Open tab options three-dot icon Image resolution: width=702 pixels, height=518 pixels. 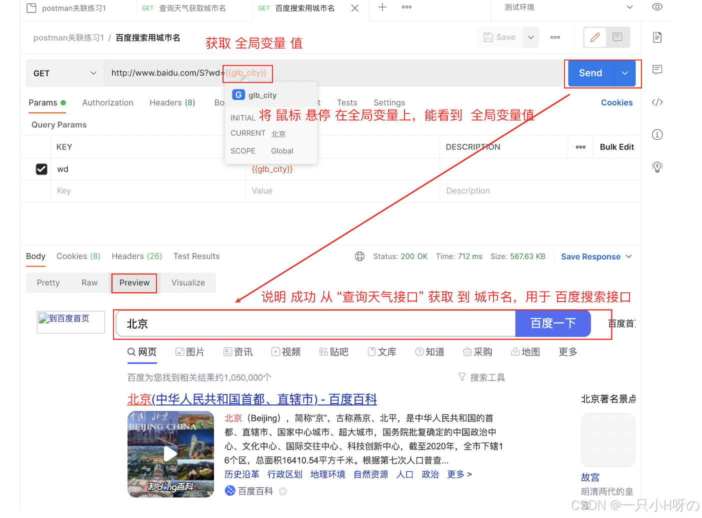click(x=406, y=7)
